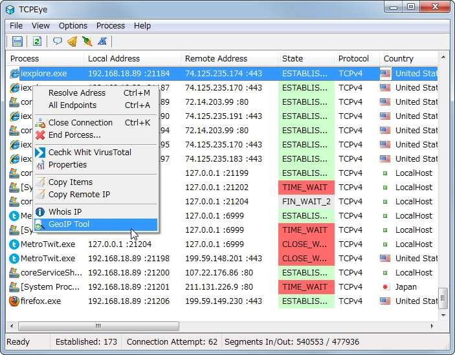Choose All Endpoints from context menu
The width and height of the screenshot is (455, 355).
pyautogui.click(x=96, y=105)
